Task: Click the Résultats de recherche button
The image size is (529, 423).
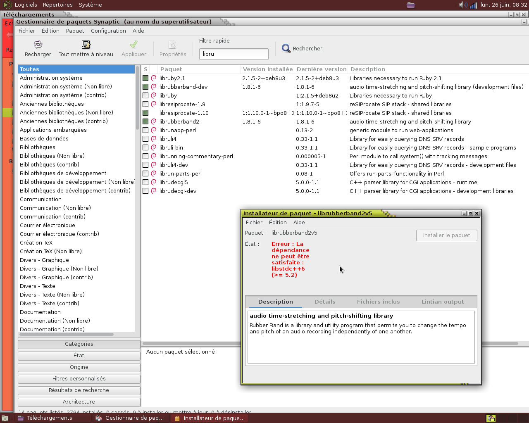Action: [x=79, y=390]
